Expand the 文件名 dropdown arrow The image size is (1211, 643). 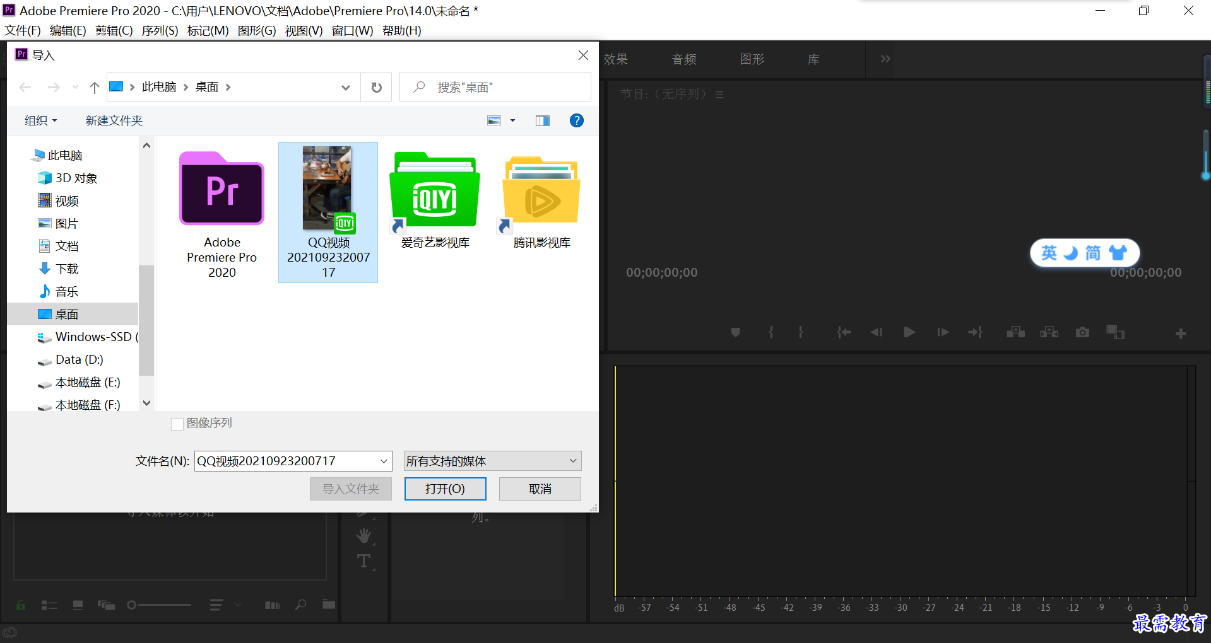tap(384, 461)
